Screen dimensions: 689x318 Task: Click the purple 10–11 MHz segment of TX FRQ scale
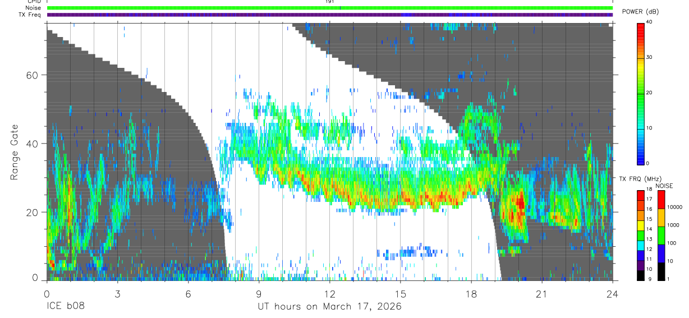(x=641, y=265)
